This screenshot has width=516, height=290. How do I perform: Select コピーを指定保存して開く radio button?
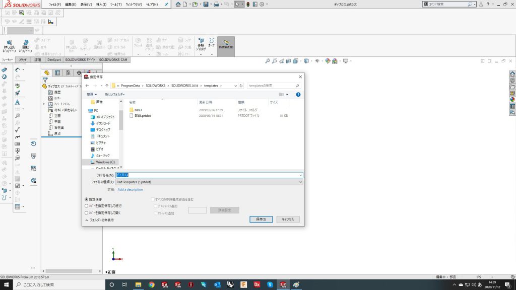tap(87, 213)
